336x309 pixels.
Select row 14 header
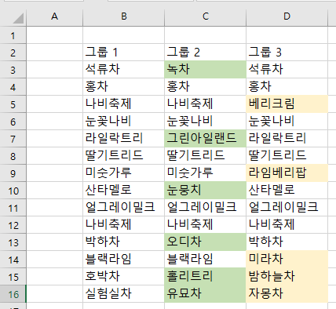coord(13,260)
